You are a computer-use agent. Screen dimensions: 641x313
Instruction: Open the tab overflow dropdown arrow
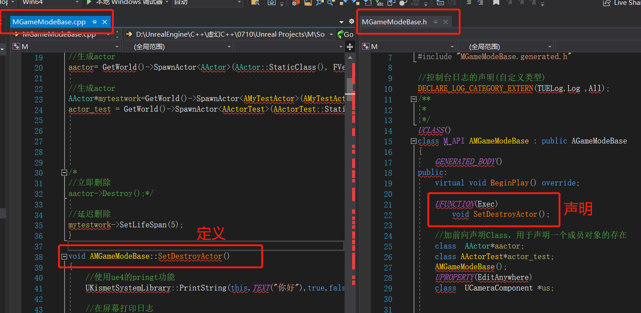click(341, 22)
